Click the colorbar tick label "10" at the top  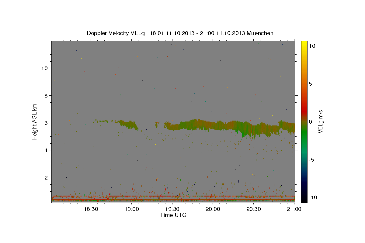click(312, 46)
